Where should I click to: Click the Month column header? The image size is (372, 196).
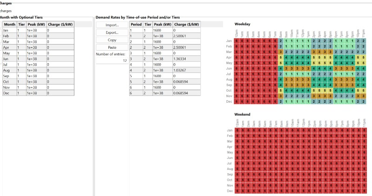pos(9,24)
